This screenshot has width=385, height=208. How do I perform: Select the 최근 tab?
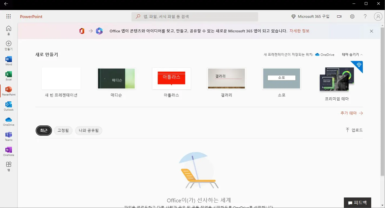[44, 131]
